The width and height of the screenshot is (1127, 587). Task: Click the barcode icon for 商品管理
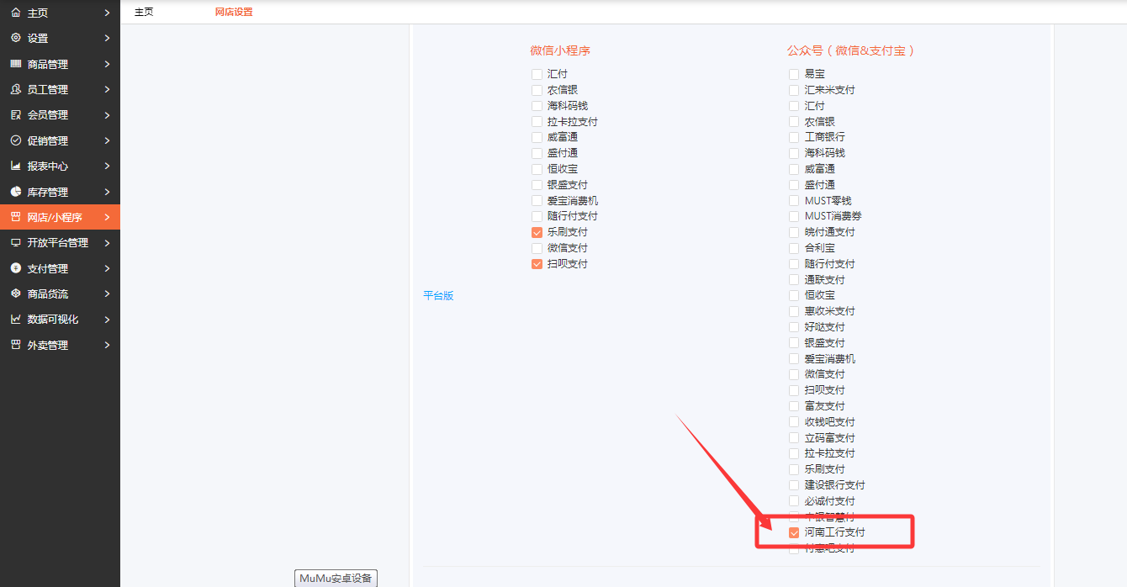point(15,64)
